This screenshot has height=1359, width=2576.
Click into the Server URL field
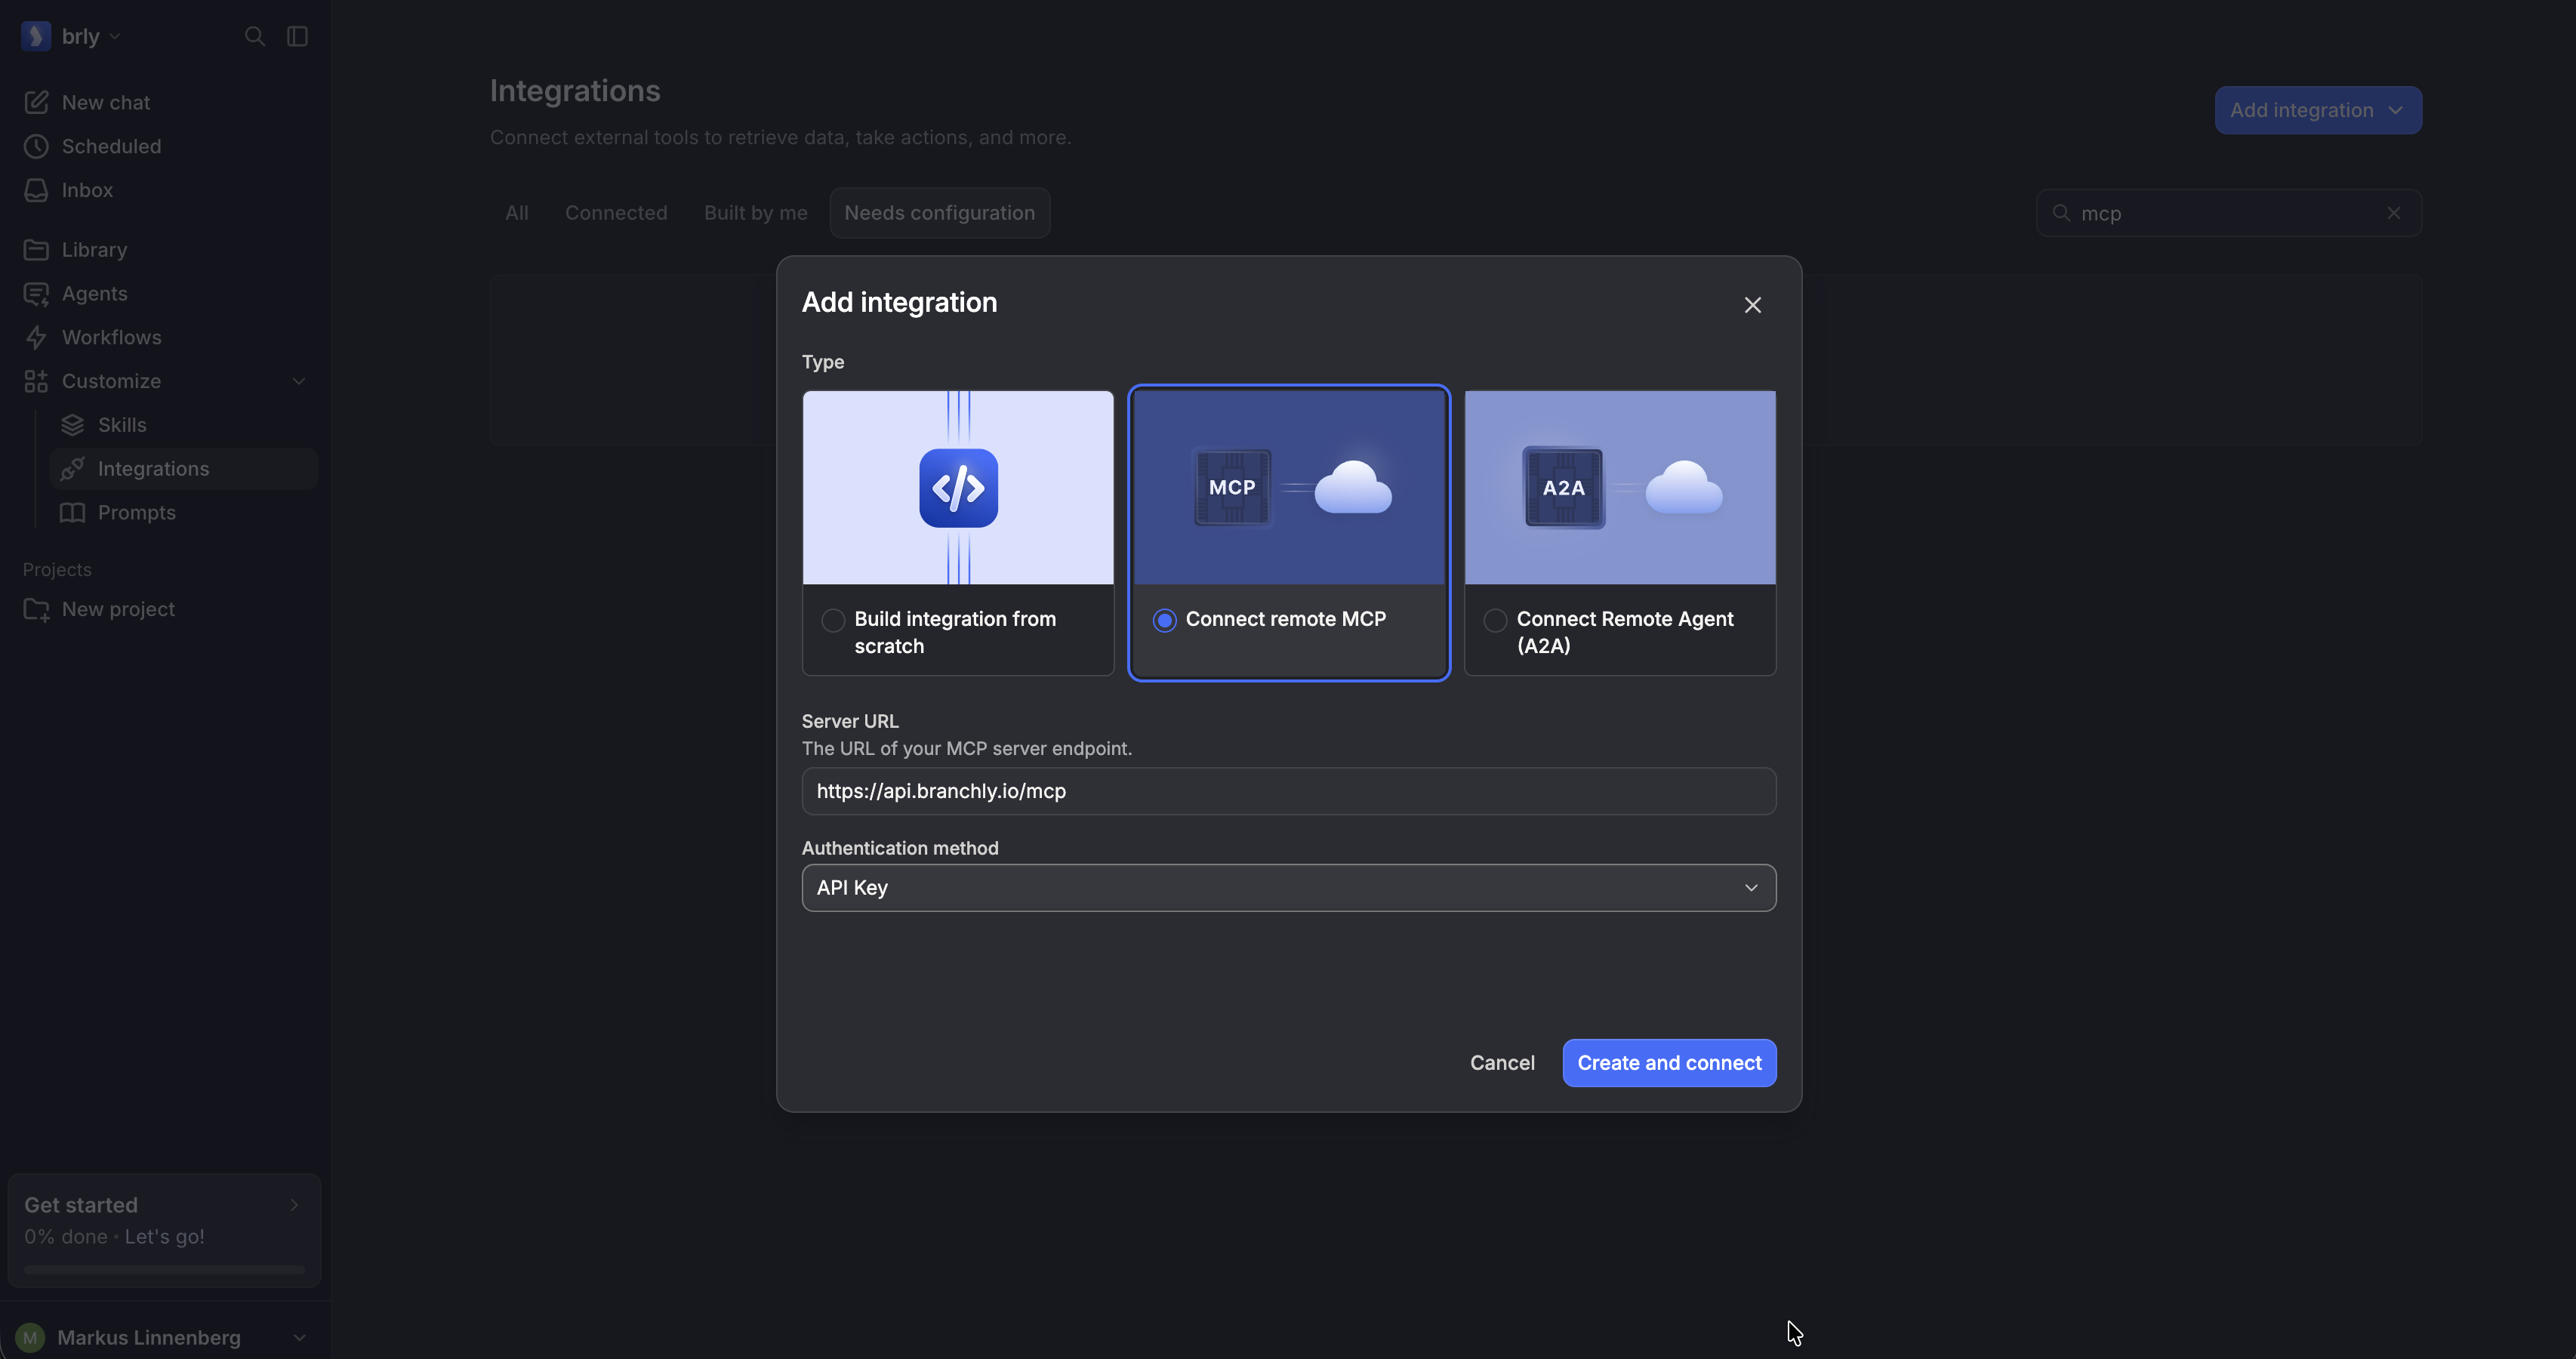point(1289,791)
